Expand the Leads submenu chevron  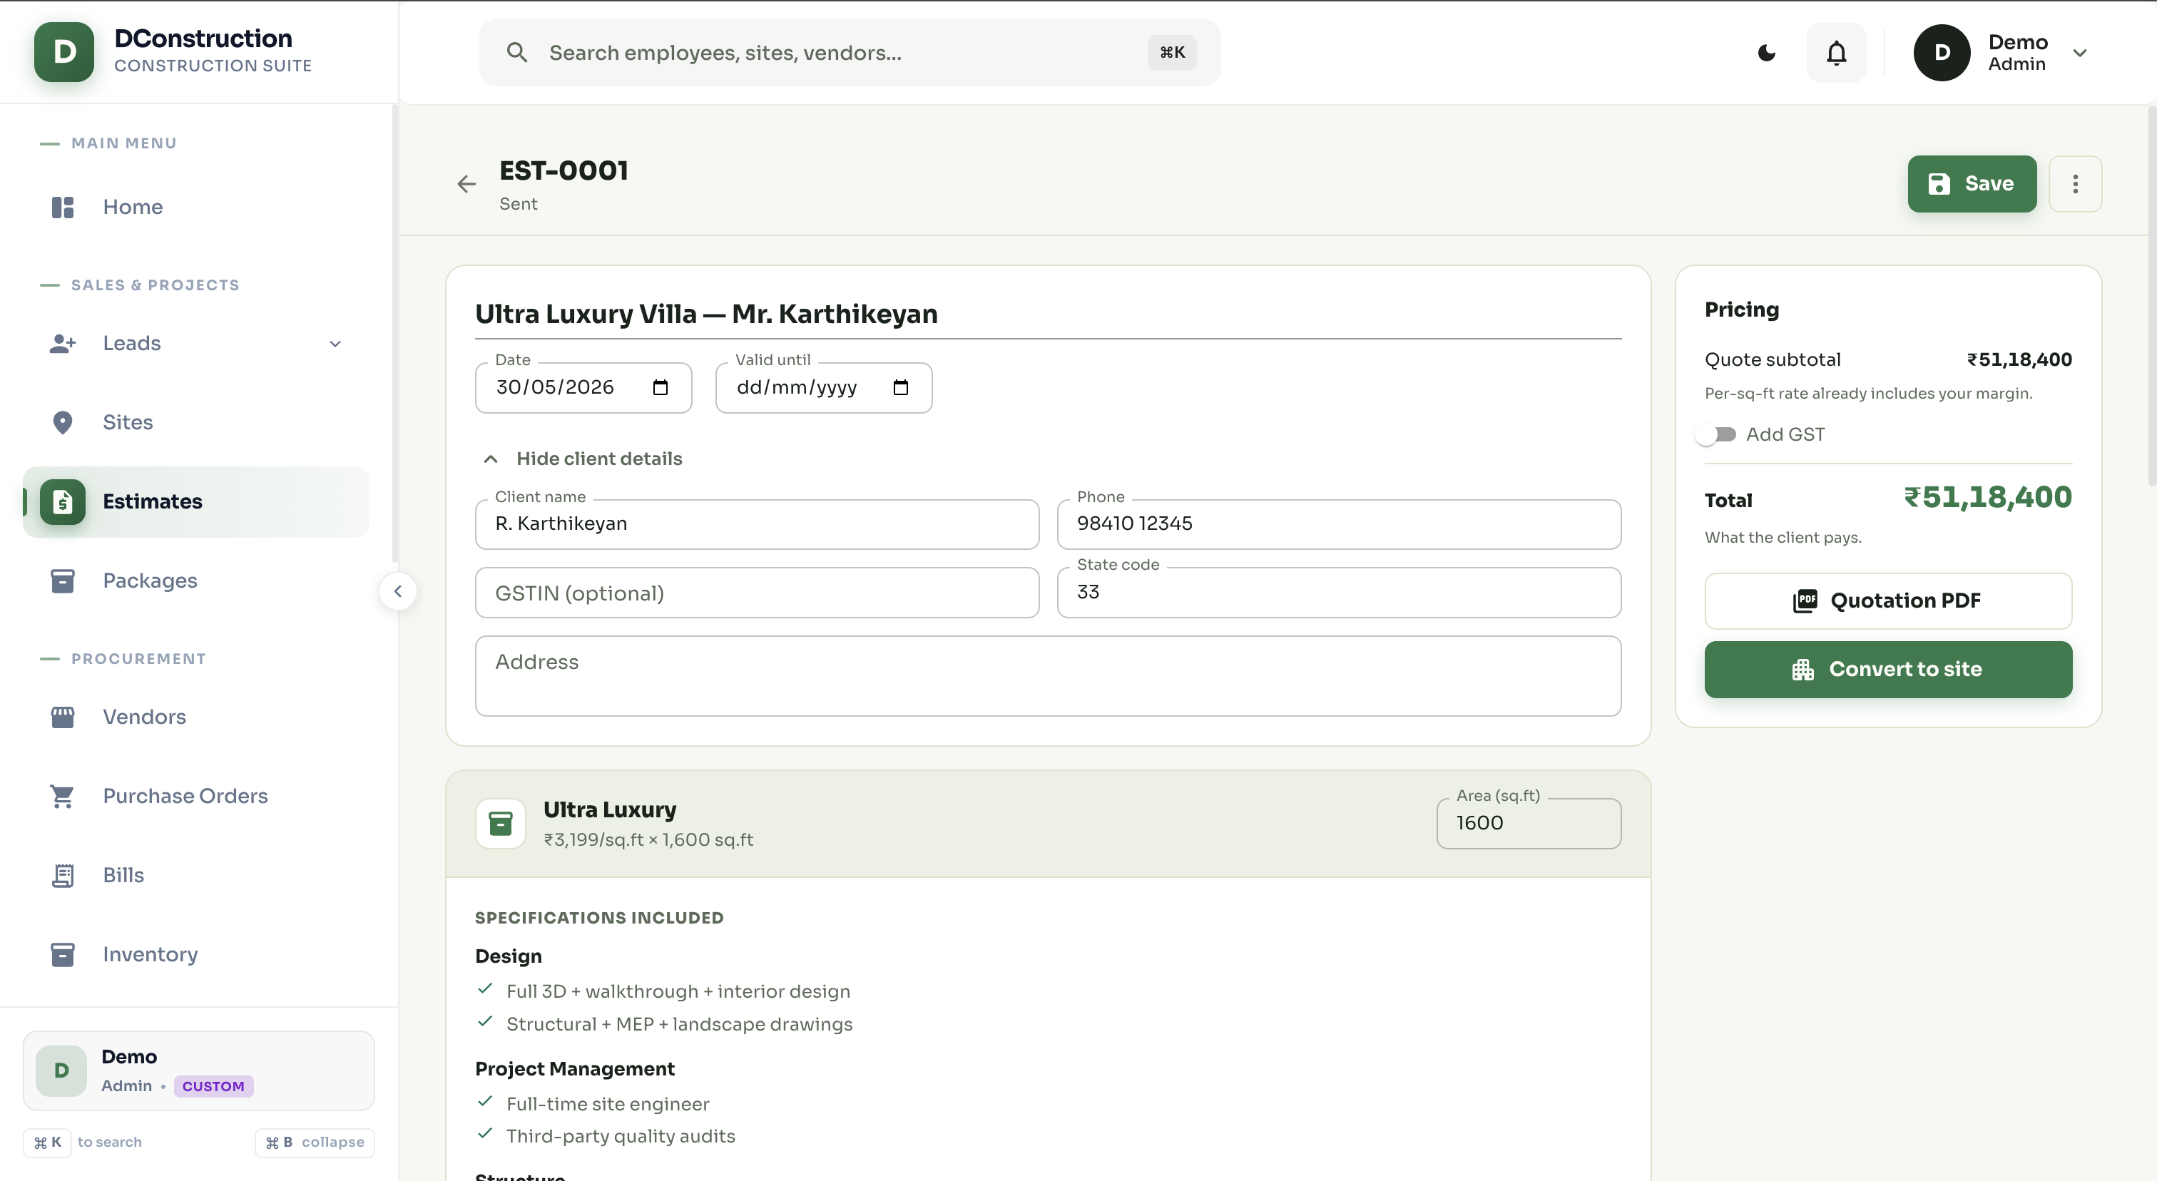pyautogui.click(x=335, y=344)
